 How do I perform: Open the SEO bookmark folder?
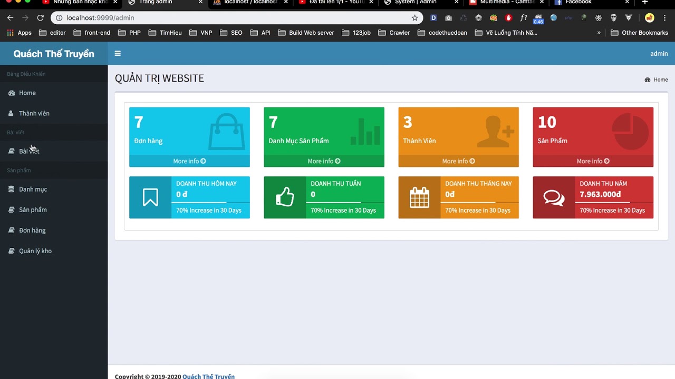click(x=231, y=33)
